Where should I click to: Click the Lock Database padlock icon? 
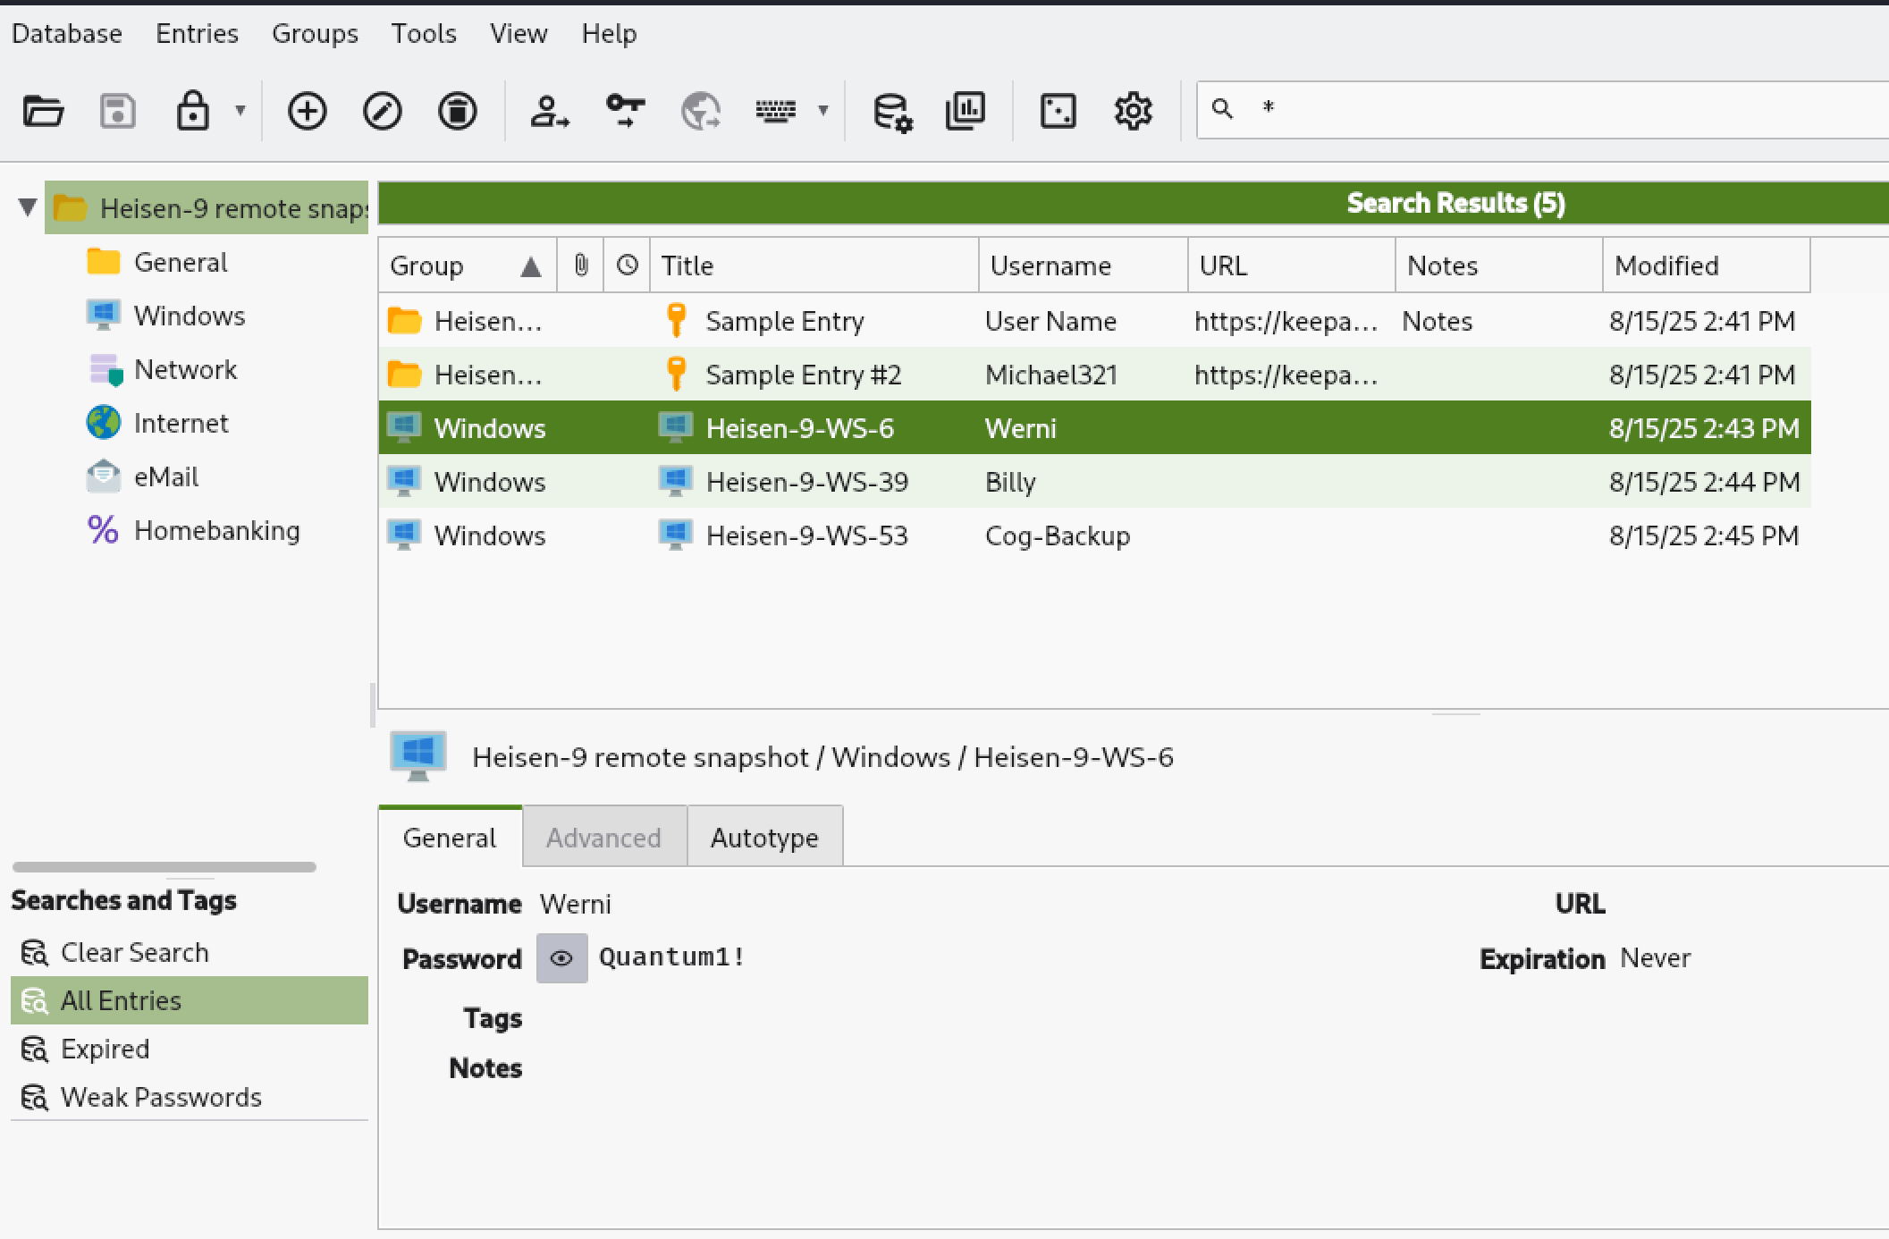pyautogui.click(x=192, y=112)
